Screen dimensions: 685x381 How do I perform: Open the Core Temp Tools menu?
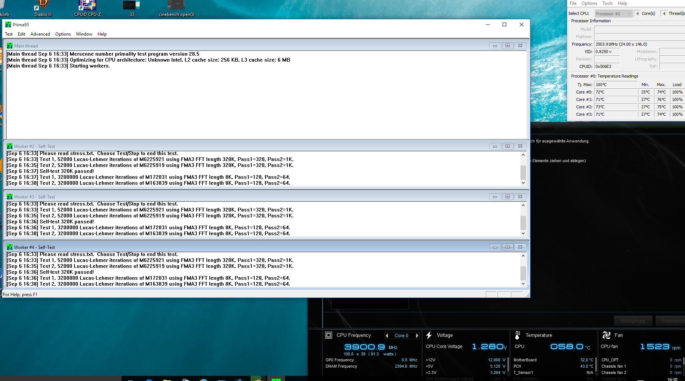pos(608,3)
